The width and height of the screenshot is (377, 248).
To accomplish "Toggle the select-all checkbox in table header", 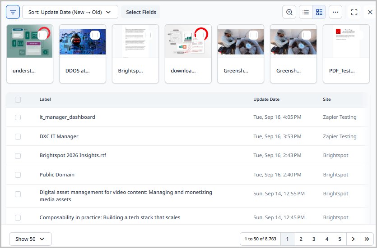I will pyautogui.click(x=18, y=99).
